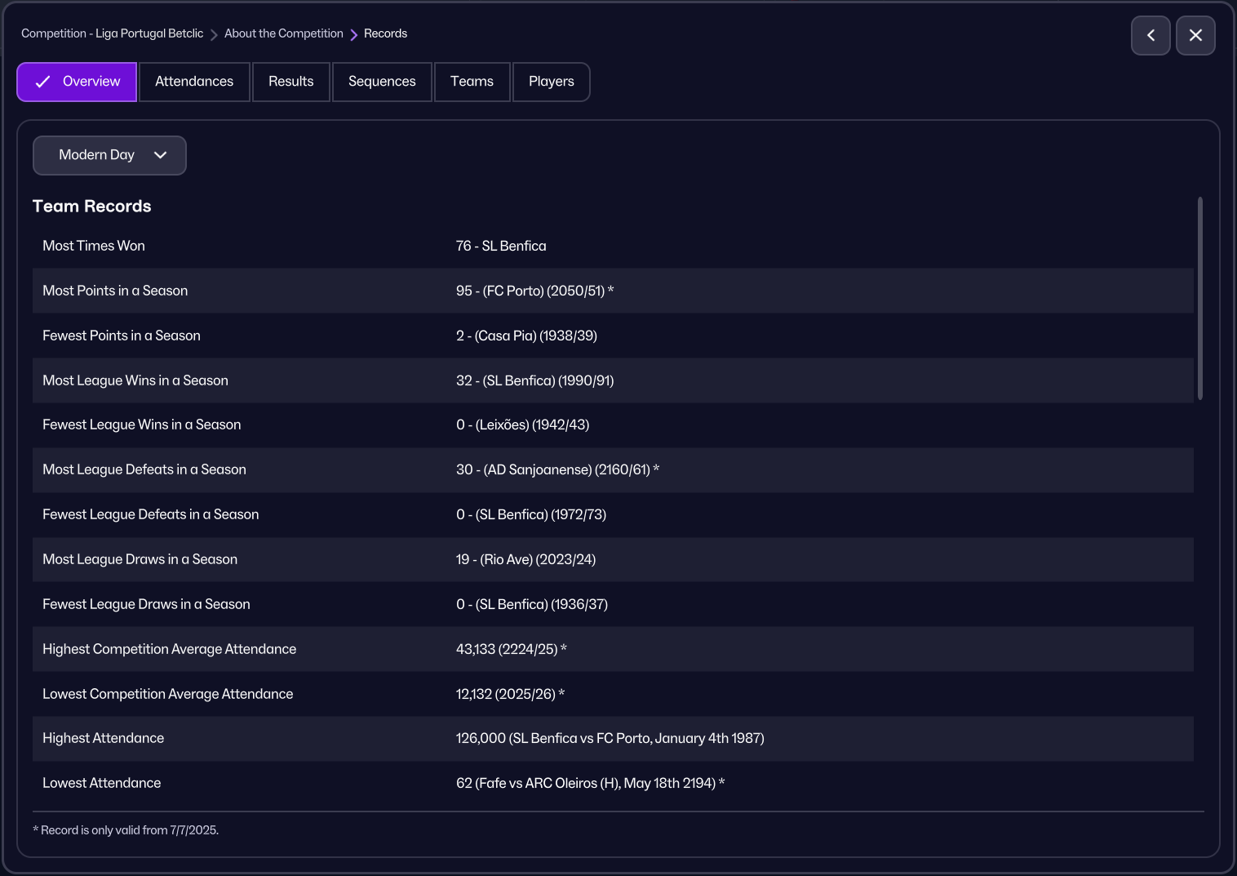Screen dimensions: 1237x876
Task: Open the Modern Day dropdown
Action: click(x=109, y=155)
